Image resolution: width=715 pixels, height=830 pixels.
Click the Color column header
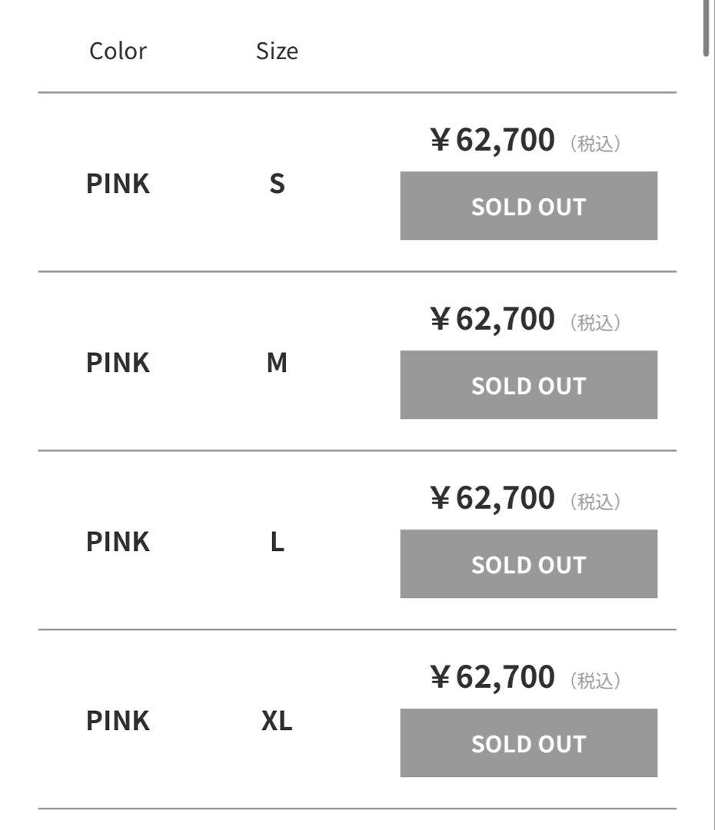[118, 51]
